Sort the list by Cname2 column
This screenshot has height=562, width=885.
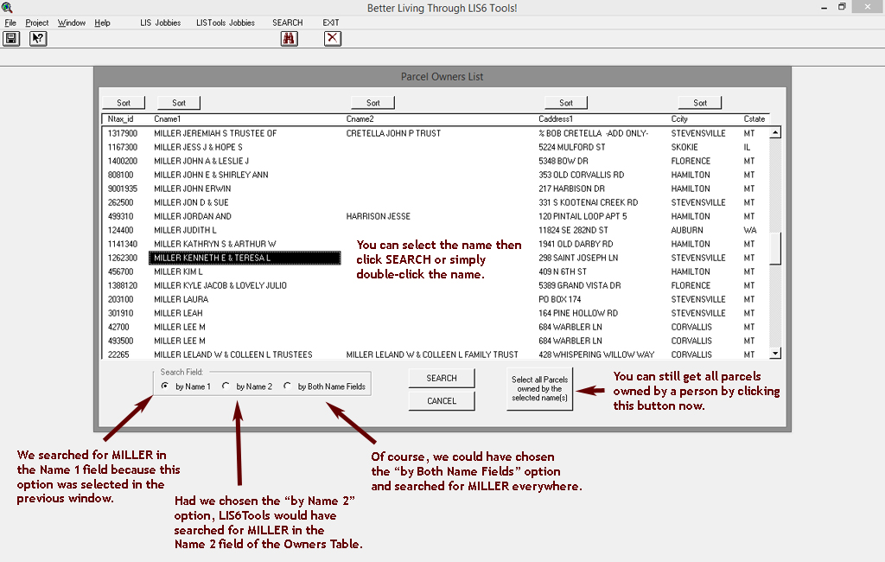tap(373, 103)
